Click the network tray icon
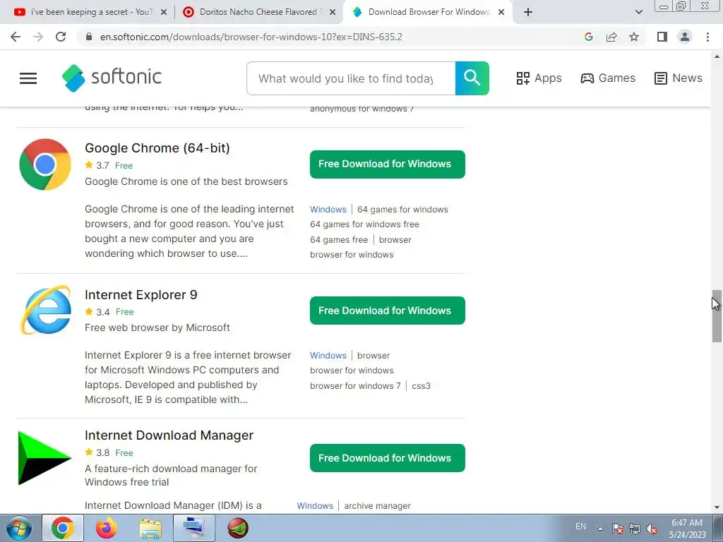 pyautogui.click(x=635, y=529)
